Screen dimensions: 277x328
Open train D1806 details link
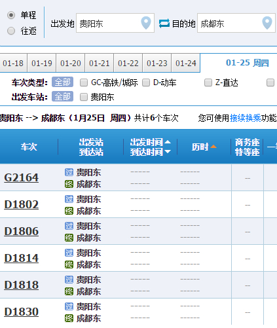tap(22, 231)
